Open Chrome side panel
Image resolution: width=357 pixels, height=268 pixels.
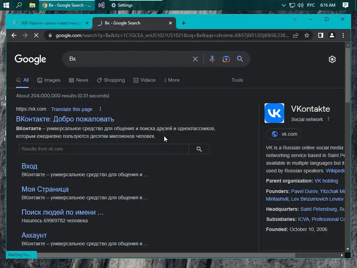click(321, 35)
